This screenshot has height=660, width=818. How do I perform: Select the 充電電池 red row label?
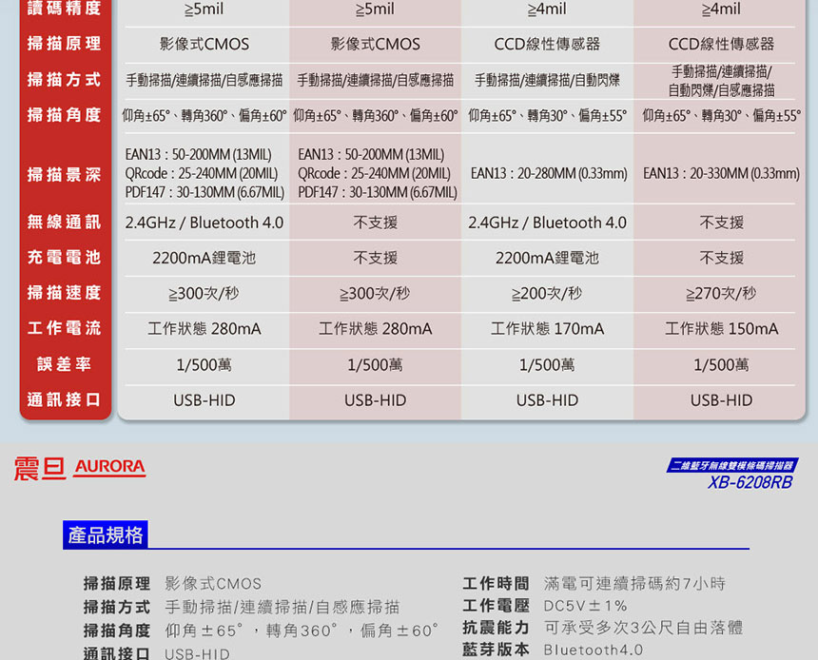pyautogui.click(x=64, y=258)
